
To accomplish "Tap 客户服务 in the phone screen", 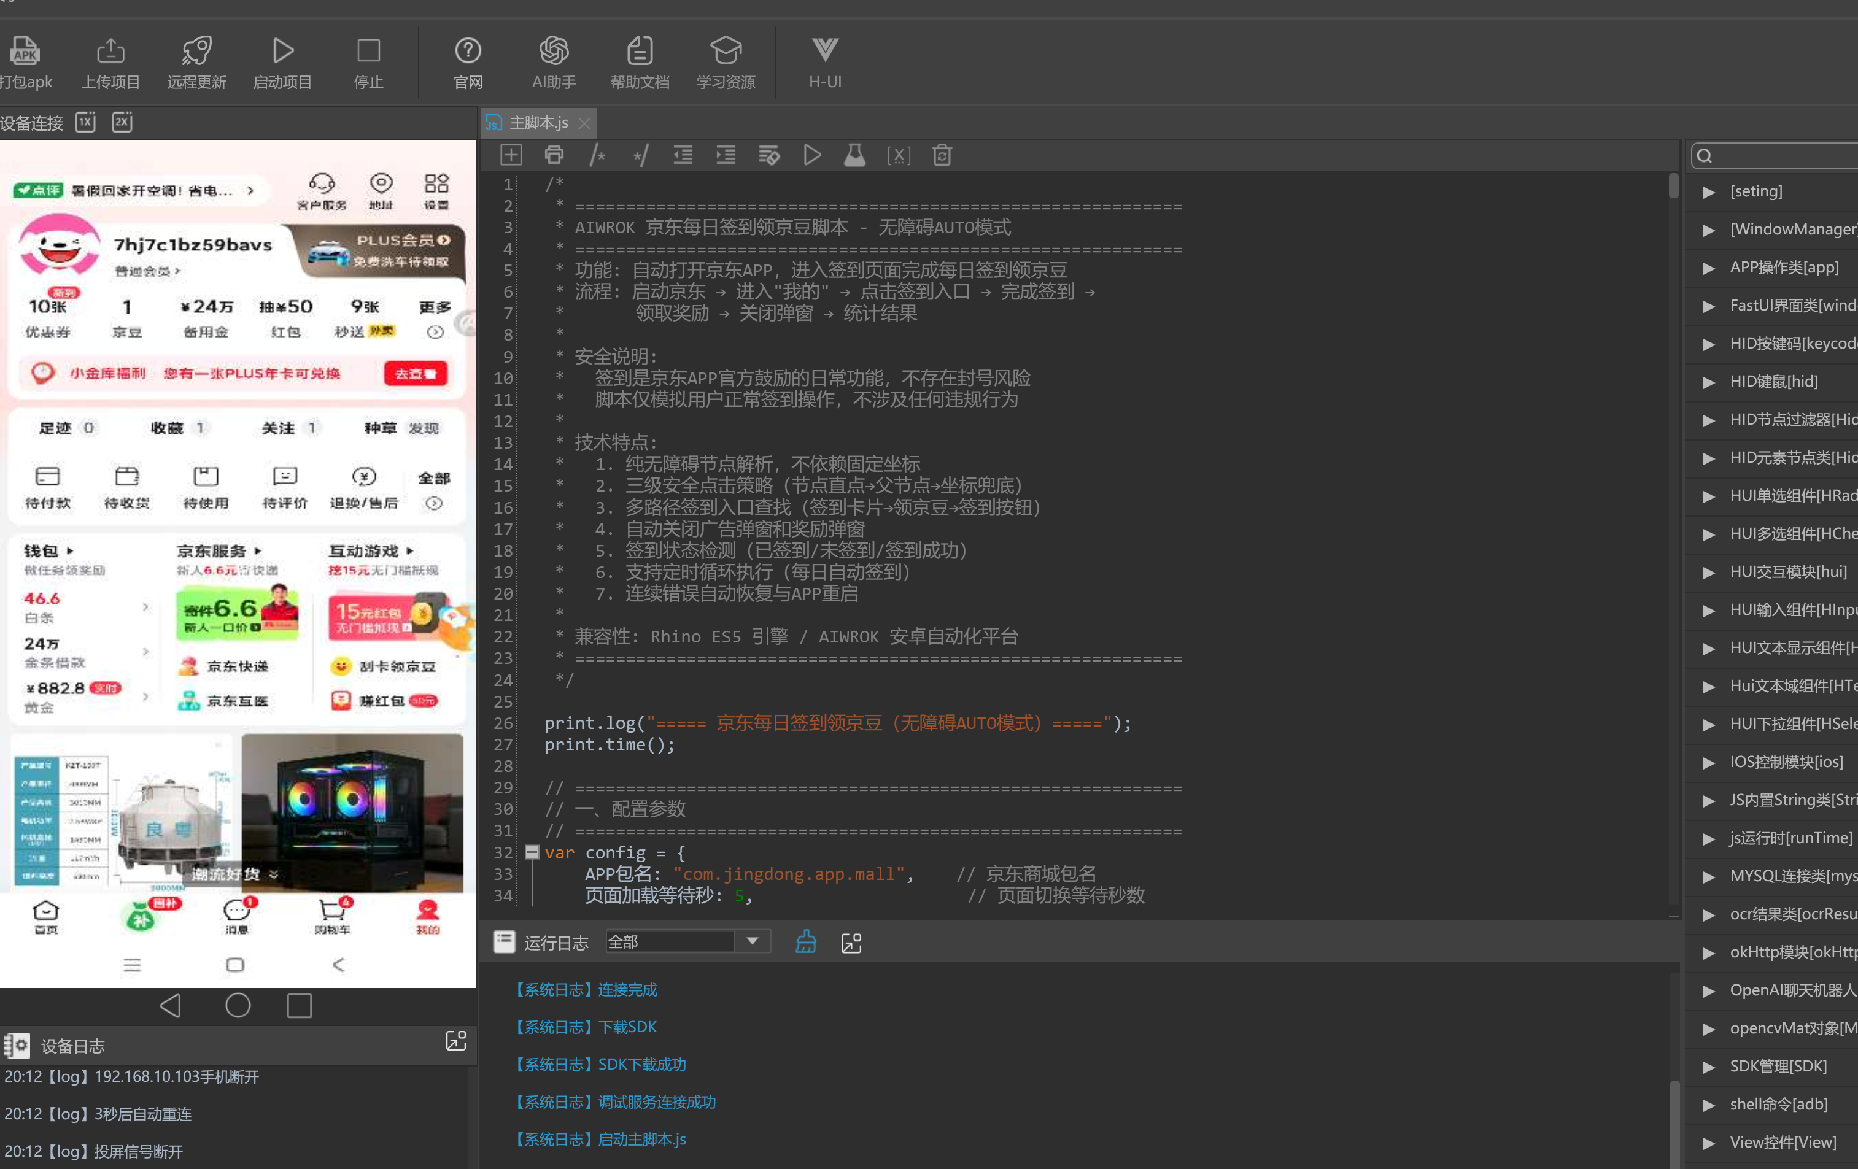I will click(322, 191).
